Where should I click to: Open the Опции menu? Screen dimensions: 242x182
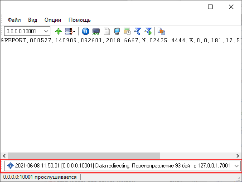point(53,20)
